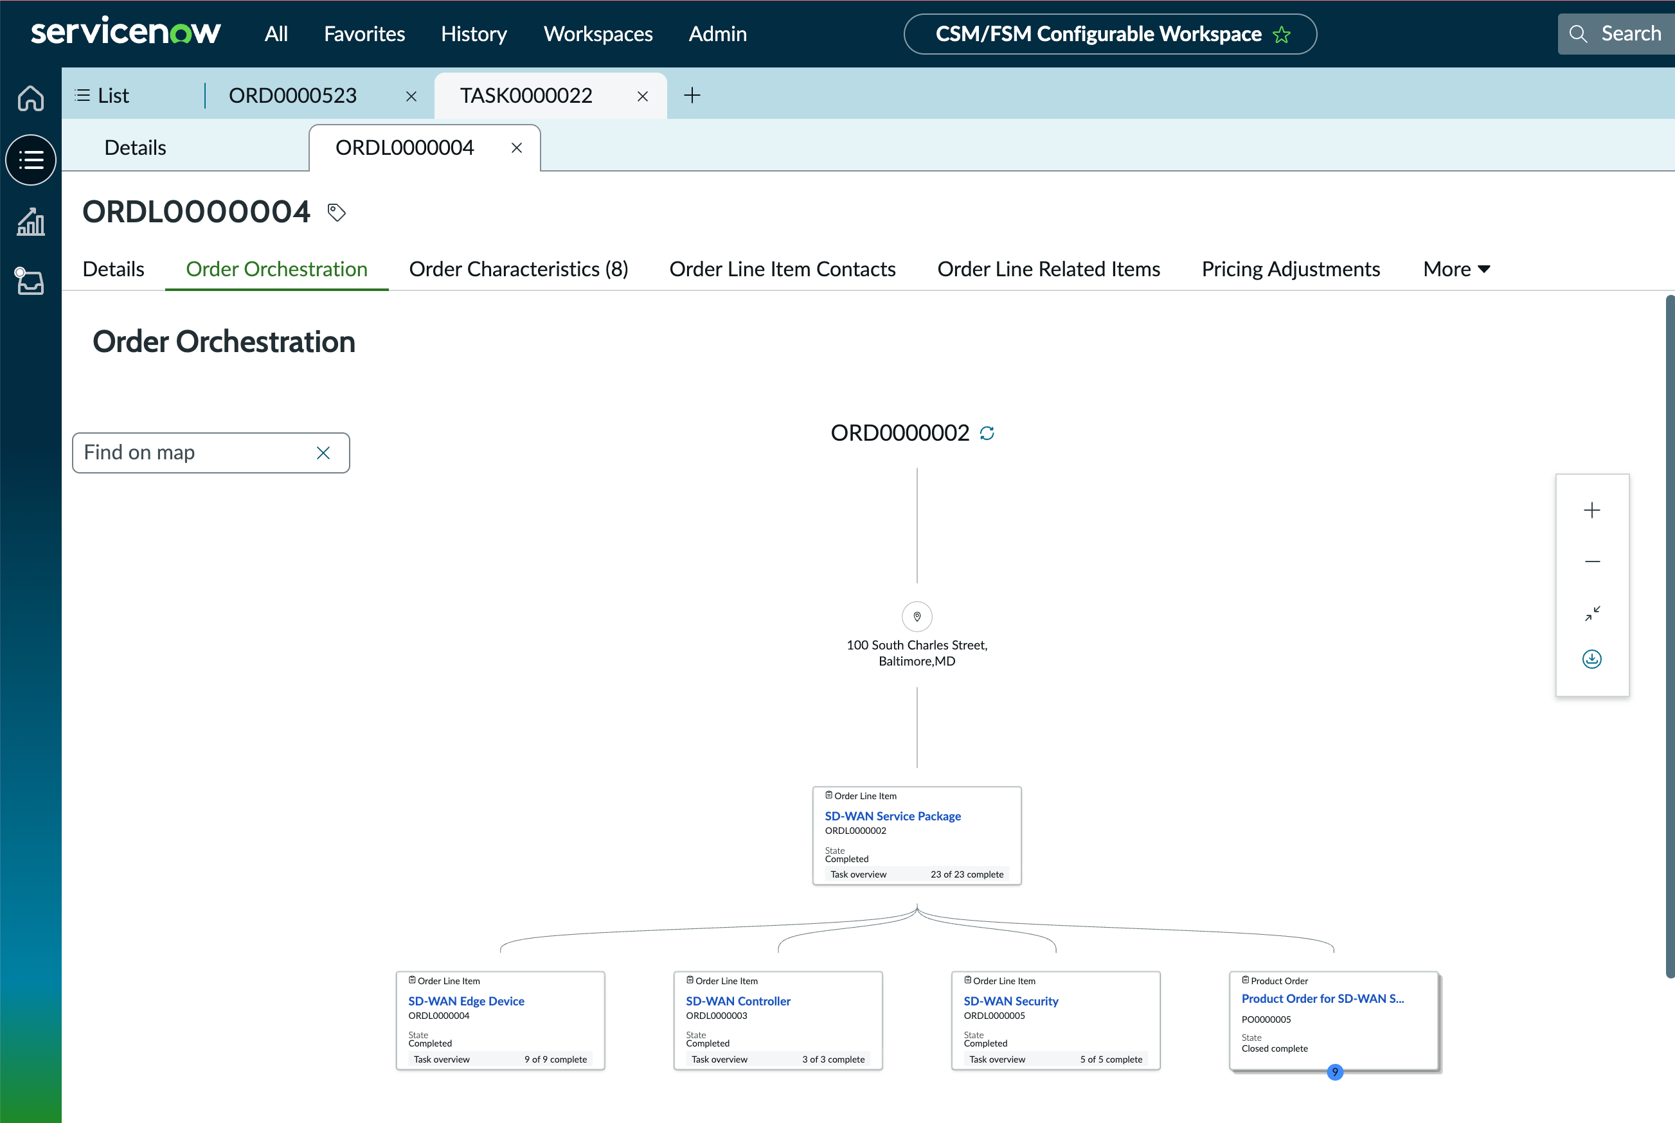The width and height of the screenshot is (1675, 1123).
Task: Switch to the ORD0000523 tab
Action: (x=292, y=95)
